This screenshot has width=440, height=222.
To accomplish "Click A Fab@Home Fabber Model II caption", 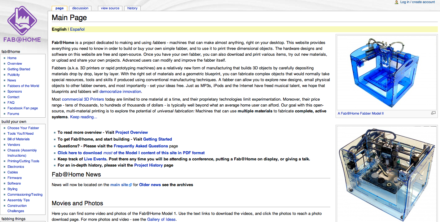I will click(x=361, y=114).
